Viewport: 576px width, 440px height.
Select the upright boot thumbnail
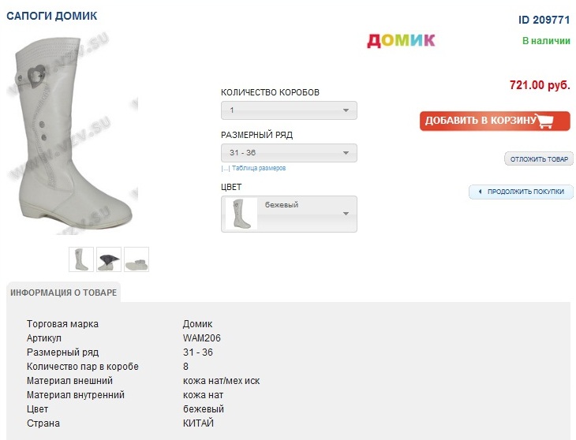[81, 259]
